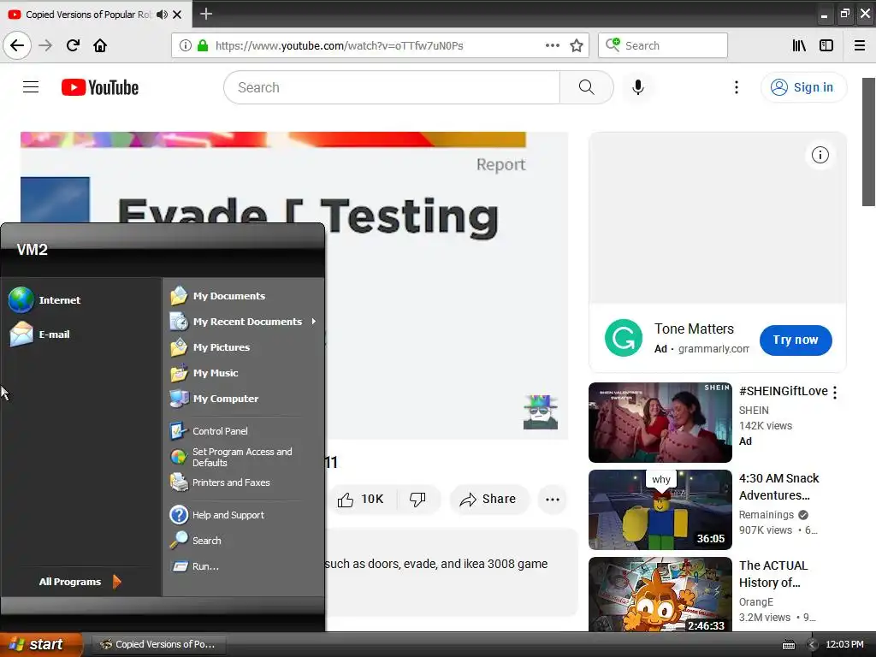Open Control Panel from Start menu
Viewport: 876px width, 657px height.
tap(209, 431)
